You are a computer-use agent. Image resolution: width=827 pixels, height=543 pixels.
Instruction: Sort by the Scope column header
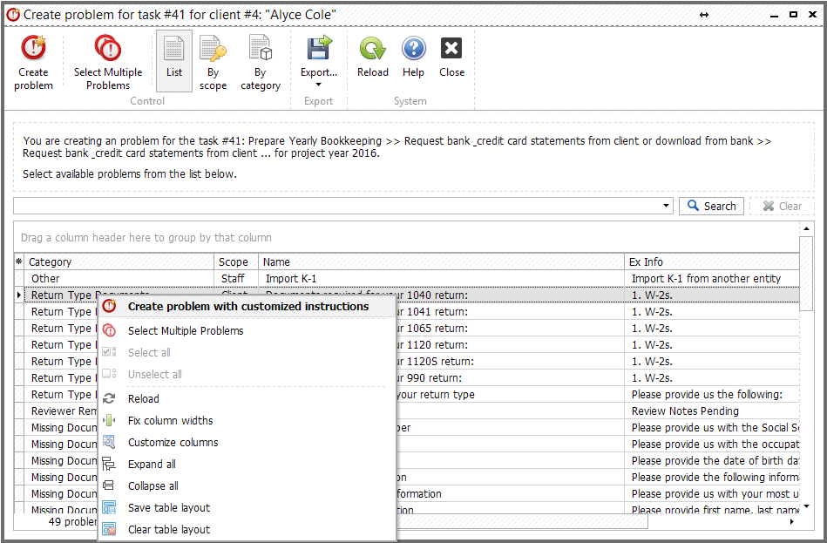coord(236,261)
